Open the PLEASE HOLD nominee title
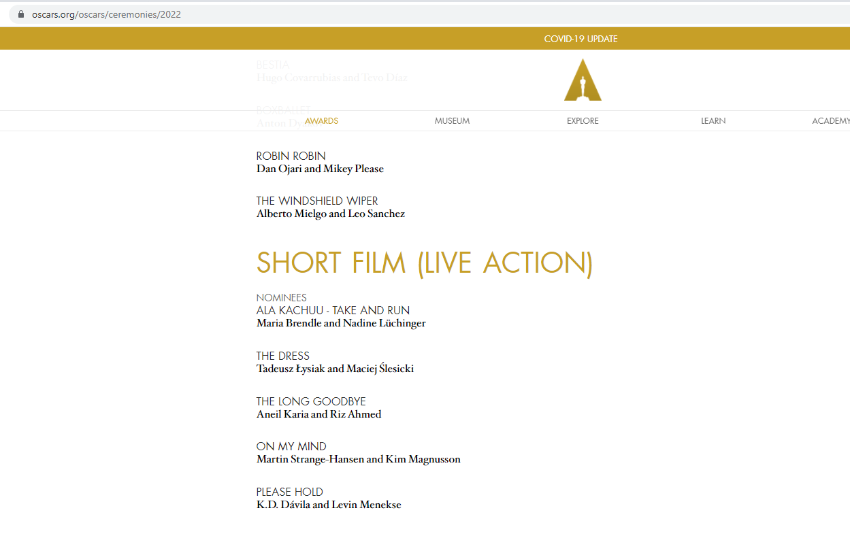This screenshot has height=538, width=850. point(289,492)
